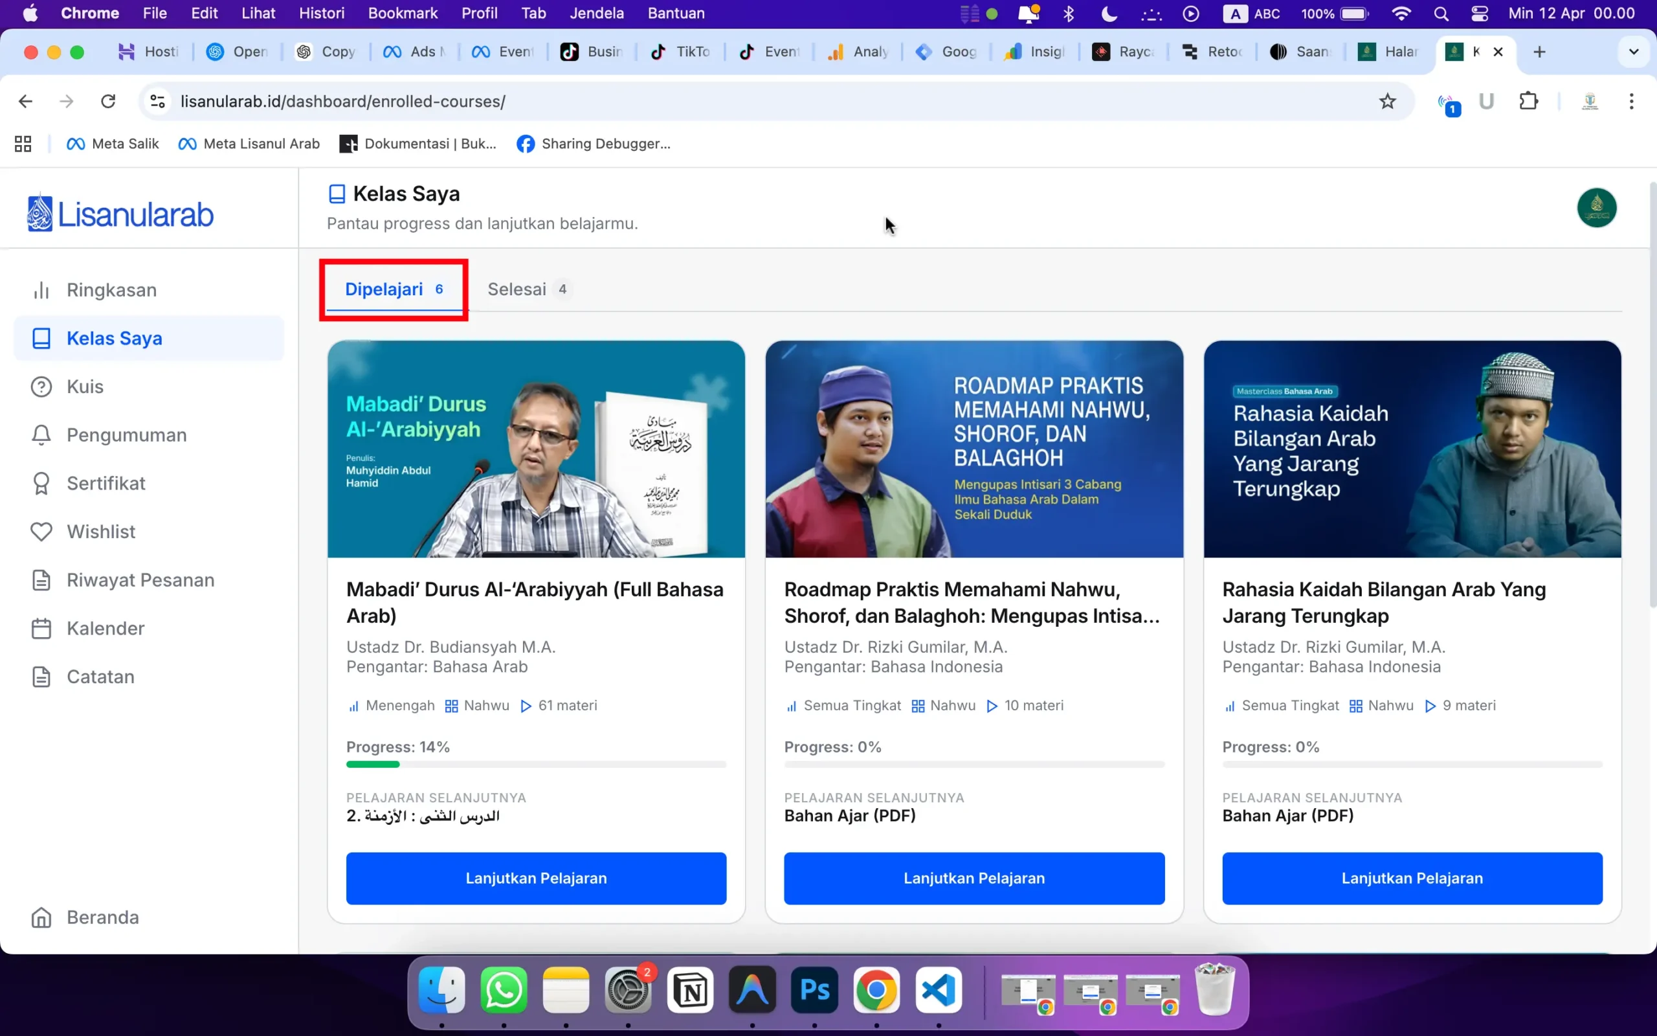The width and height of the screenshot is (1657, 1036).
Task: Expand the tab search dropdown arrow
Action: (1633, 52)
